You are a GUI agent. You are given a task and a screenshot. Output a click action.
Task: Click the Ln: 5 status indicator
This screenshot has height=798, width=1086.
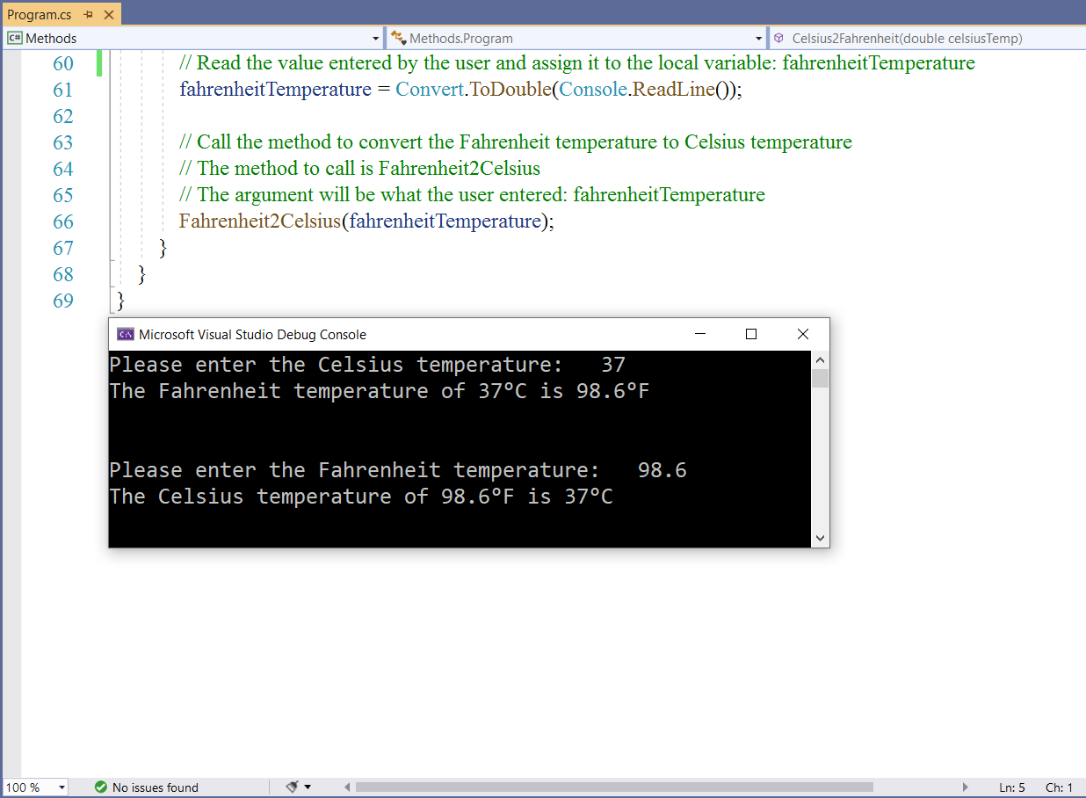coord(1012,787)
